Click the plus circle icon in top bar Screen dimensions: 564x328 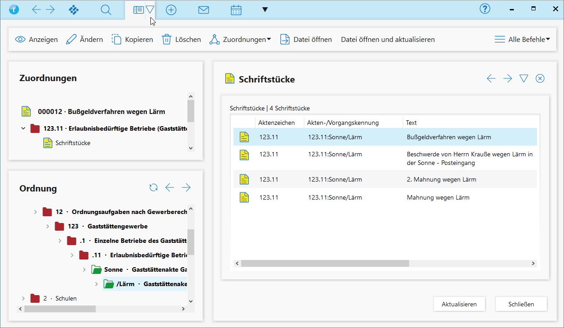click(x=171, y=10)
